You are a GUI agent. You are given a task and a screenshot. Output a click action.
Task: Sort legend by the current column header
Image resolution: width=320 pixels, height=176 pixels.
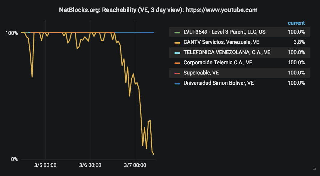tap(296, 23)
